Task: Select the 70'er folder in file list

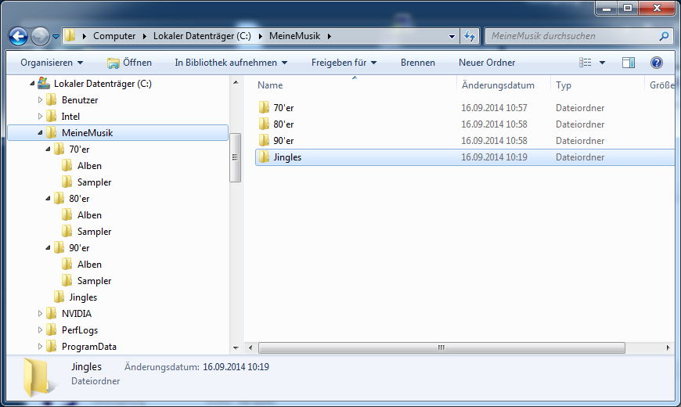Action: (283, 108)
